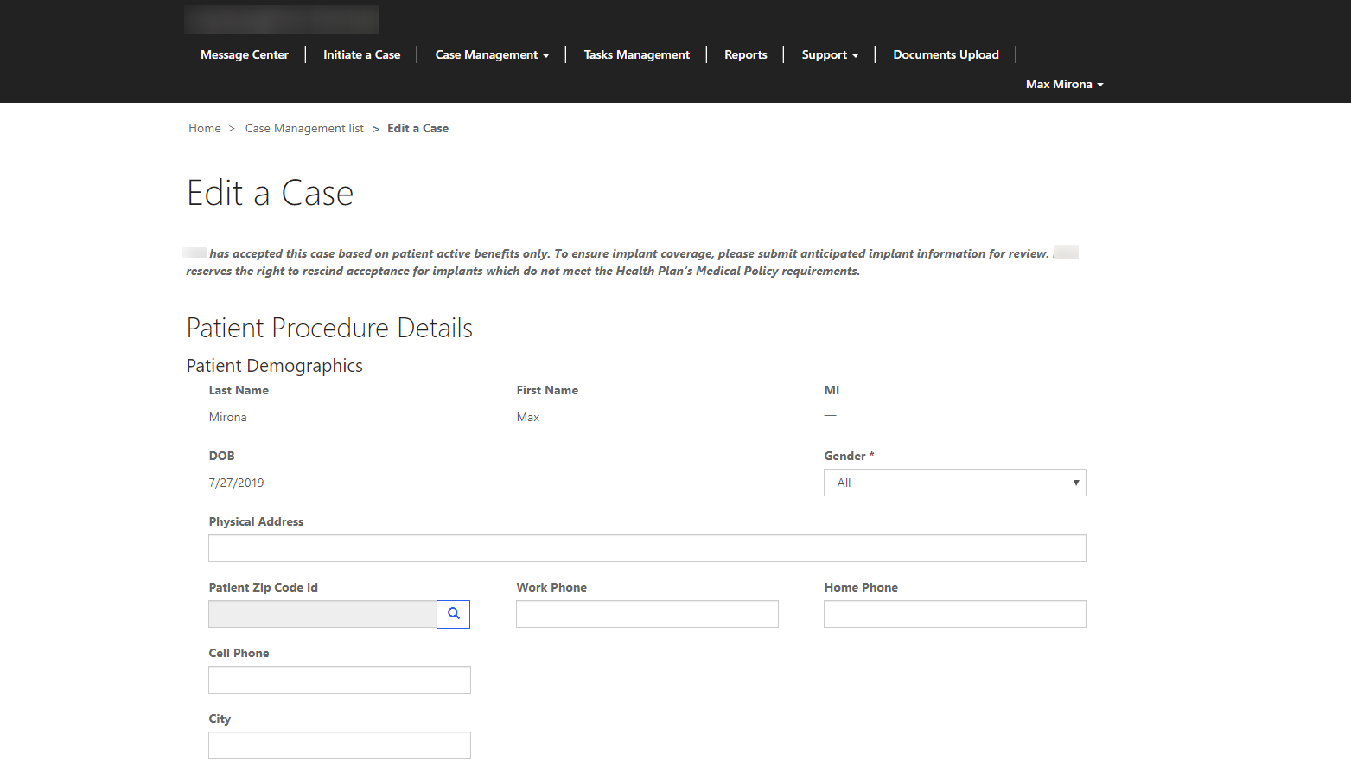Go to Documents Upload

[x=945, y=54]
